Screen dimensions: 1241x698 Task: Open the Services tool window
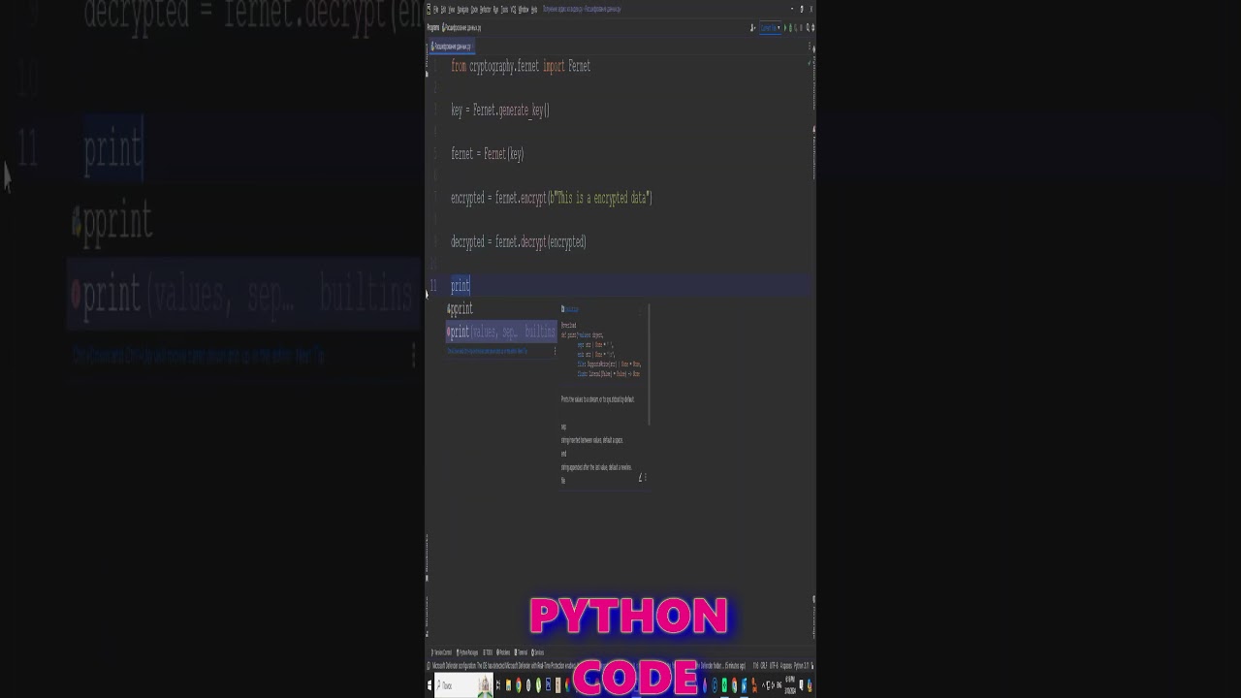pos(537,652)
